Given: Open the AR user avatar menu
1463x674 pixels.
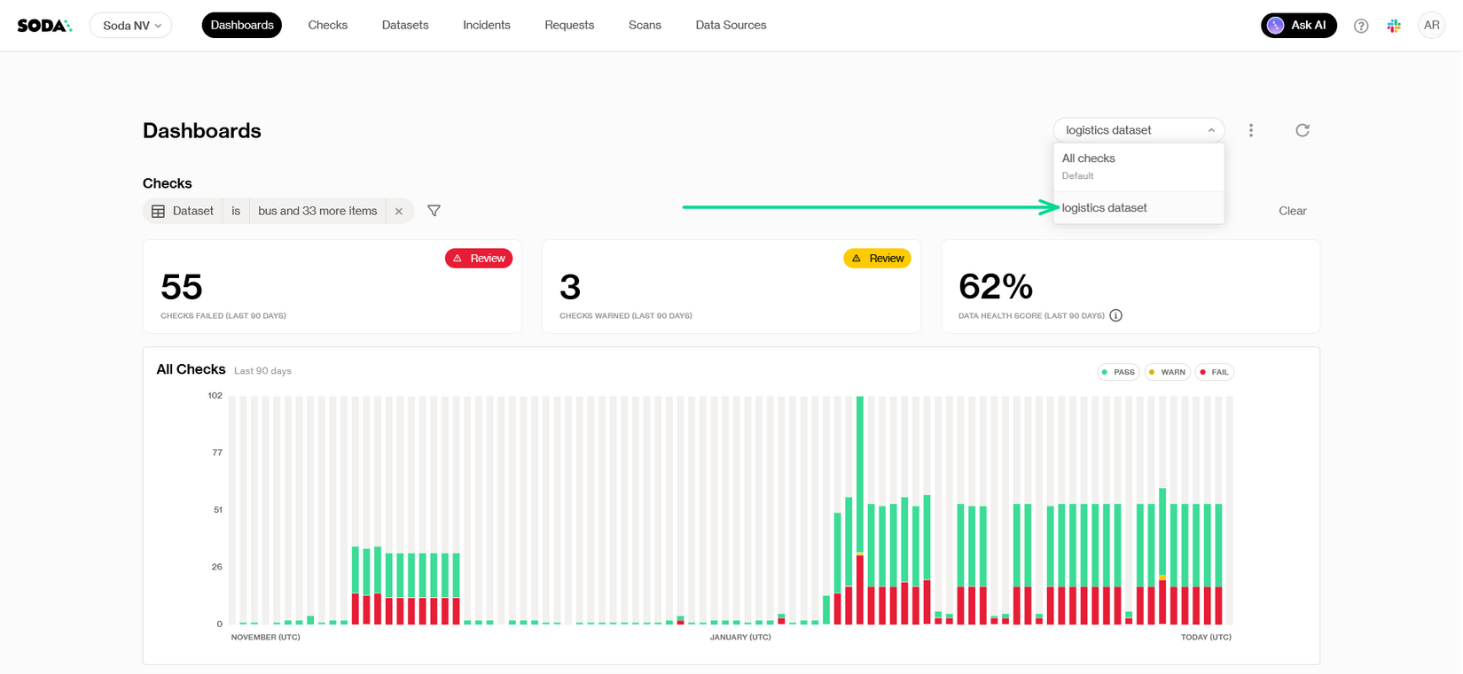Looking at the screenshot, I should coord(1431,26).
